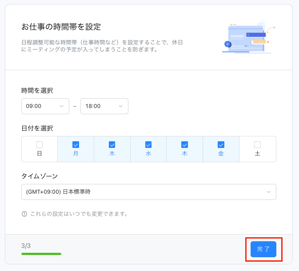299x271 pixels.
Task: Uncheck the 水 (Wednesday) checkbox
Action: [x=148, y=144]
